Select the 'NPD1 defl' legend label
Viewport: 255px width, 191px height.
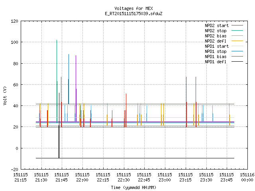pyautogui.click(x=216, y=62)
